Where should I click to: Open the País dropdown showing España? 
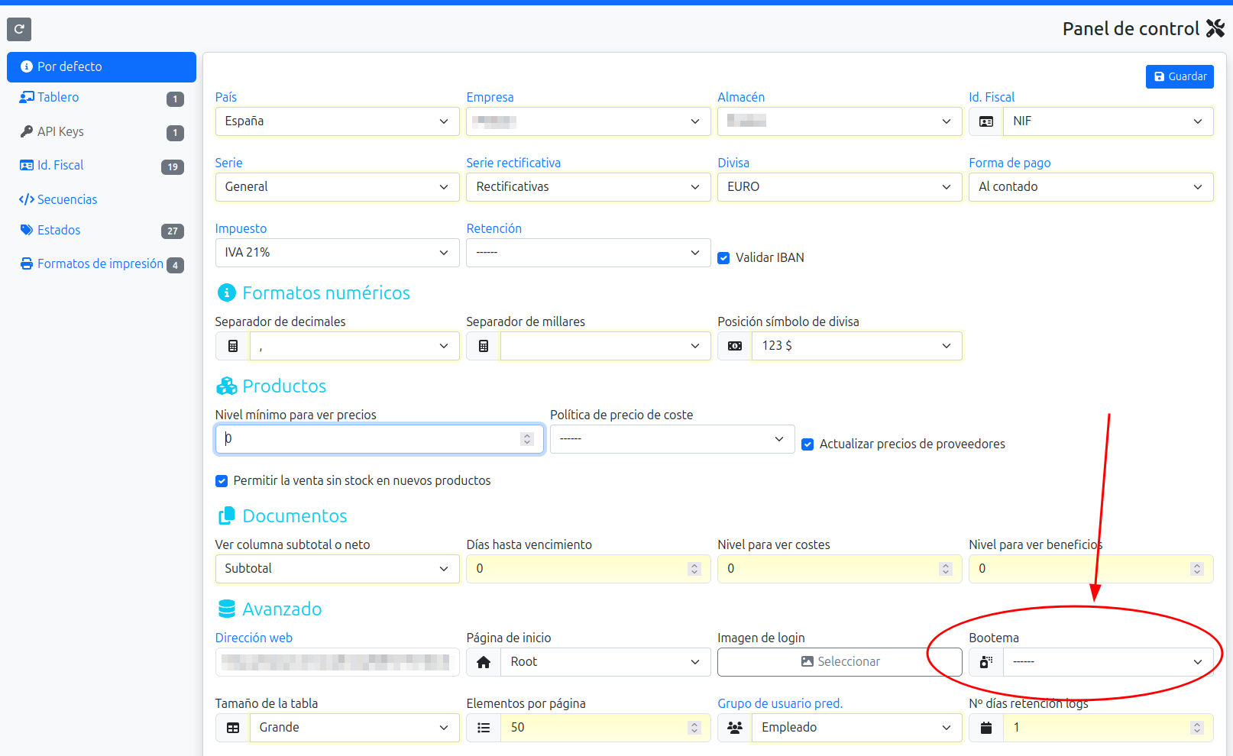(x=337, y=121)
